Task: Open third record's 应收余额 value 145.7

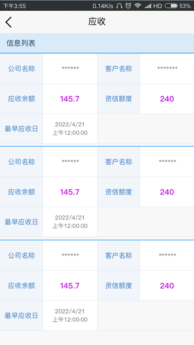Action: tap(70, 286)
